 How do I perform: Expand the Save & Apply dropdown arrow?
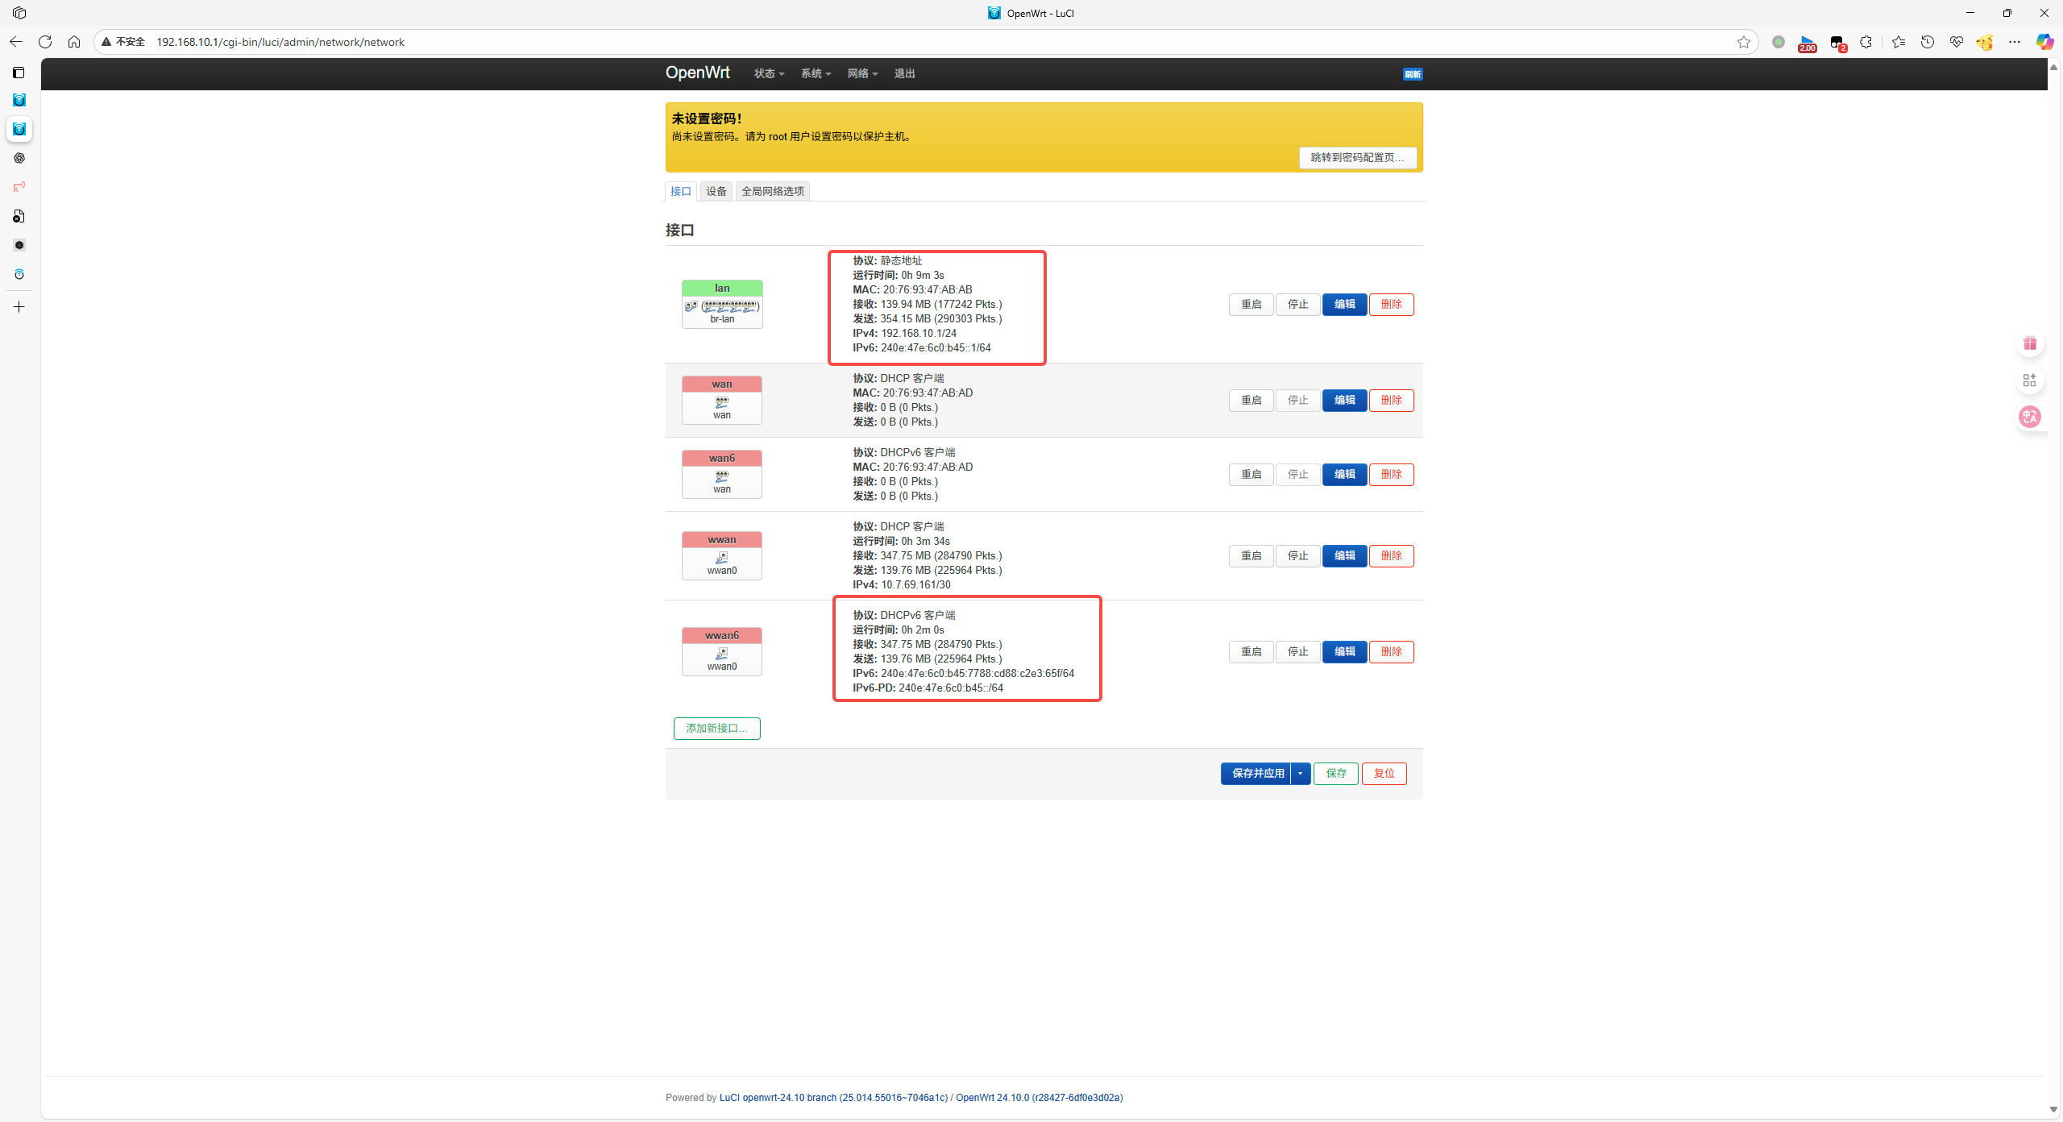[1300, 773]
